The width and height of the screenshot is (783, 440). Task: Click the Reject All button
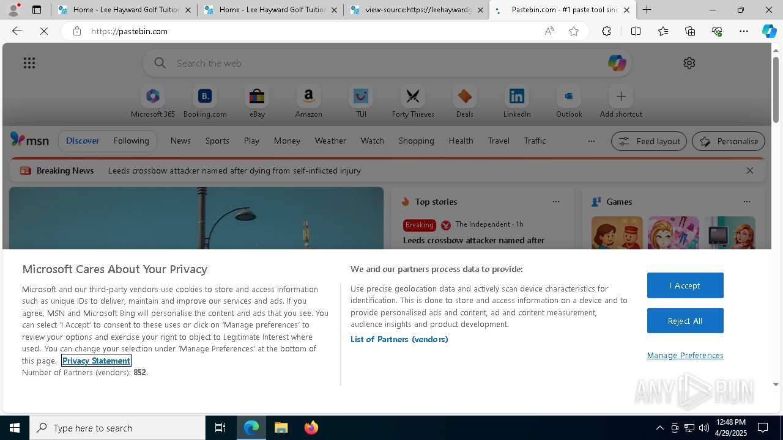pos(685,321)
